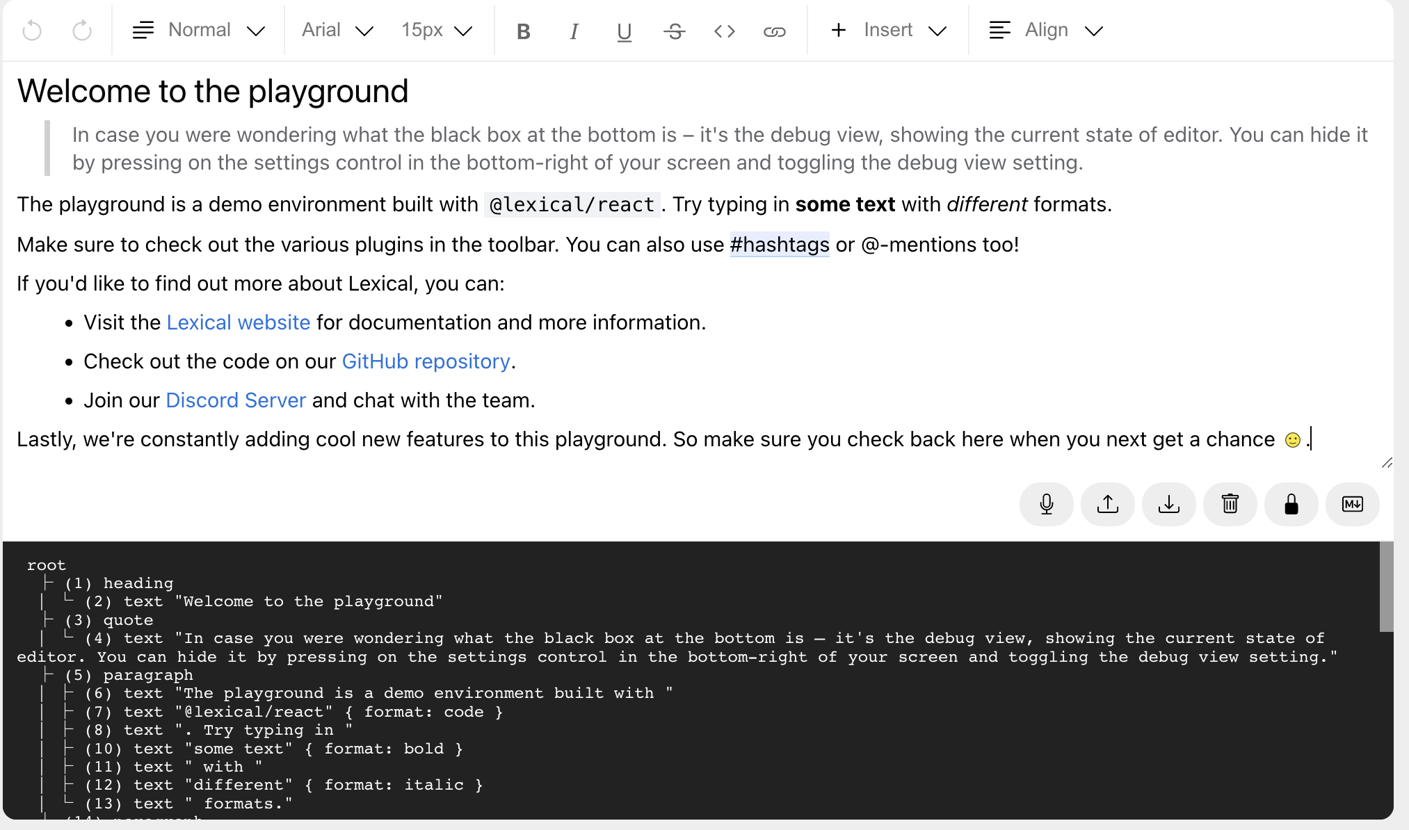Open the Lexical website link

[238, 323]
